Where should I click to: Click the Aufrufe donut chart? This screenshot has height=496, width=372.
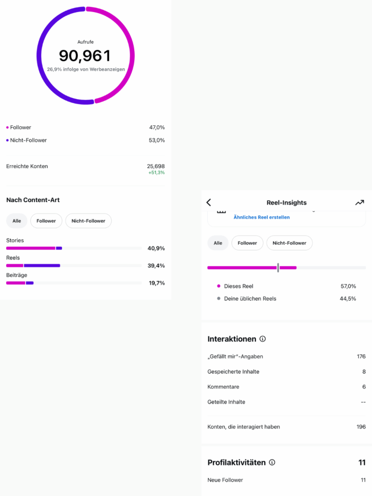click(x=86, y=55)
